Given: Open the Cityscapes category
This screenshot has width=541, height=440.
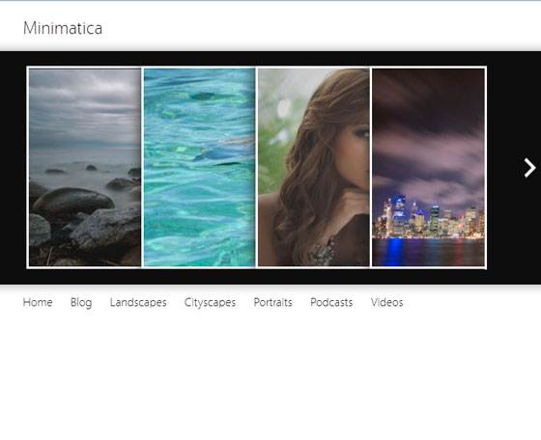Looking at the screenshot, I should pos(210,303).
